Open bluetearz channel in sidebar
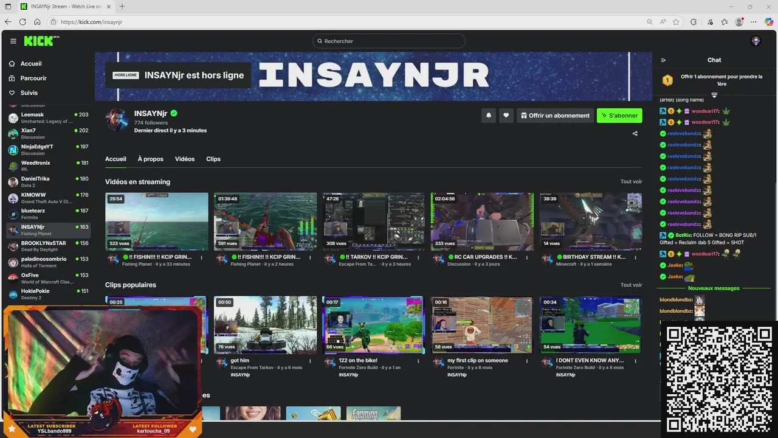 pyautogui.click(x=47, y=214)
